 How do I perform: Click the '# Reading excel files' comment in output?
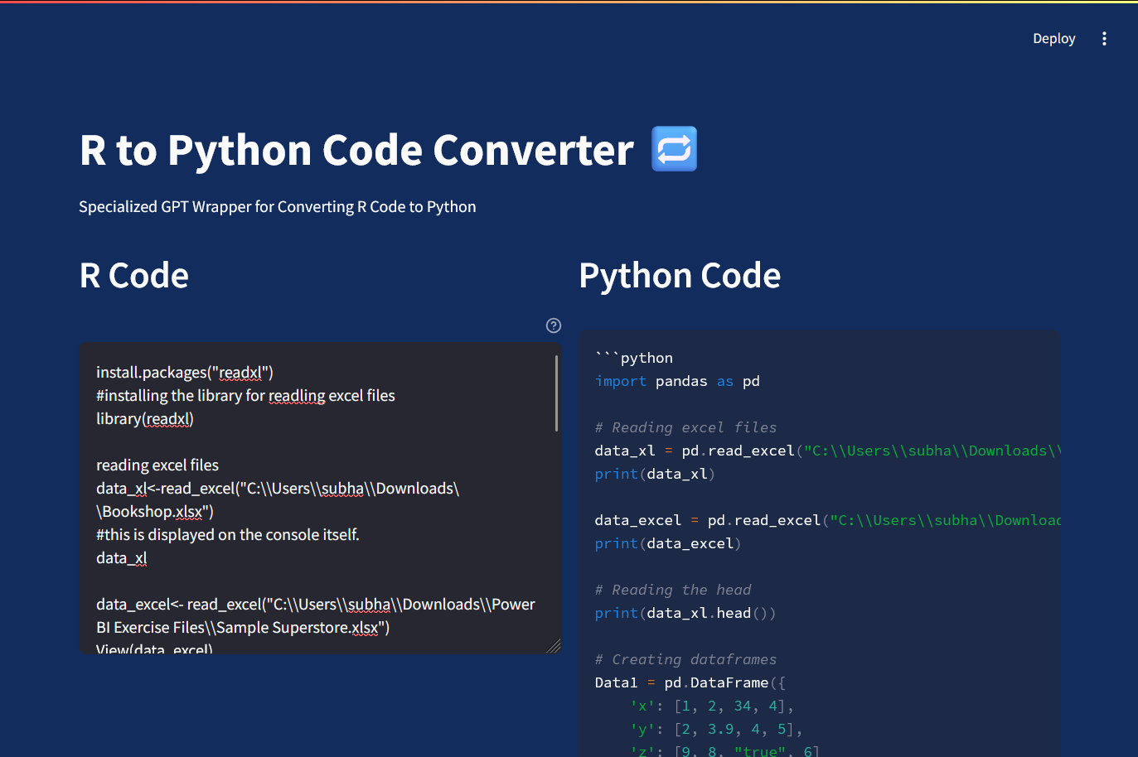coord(685,427)
